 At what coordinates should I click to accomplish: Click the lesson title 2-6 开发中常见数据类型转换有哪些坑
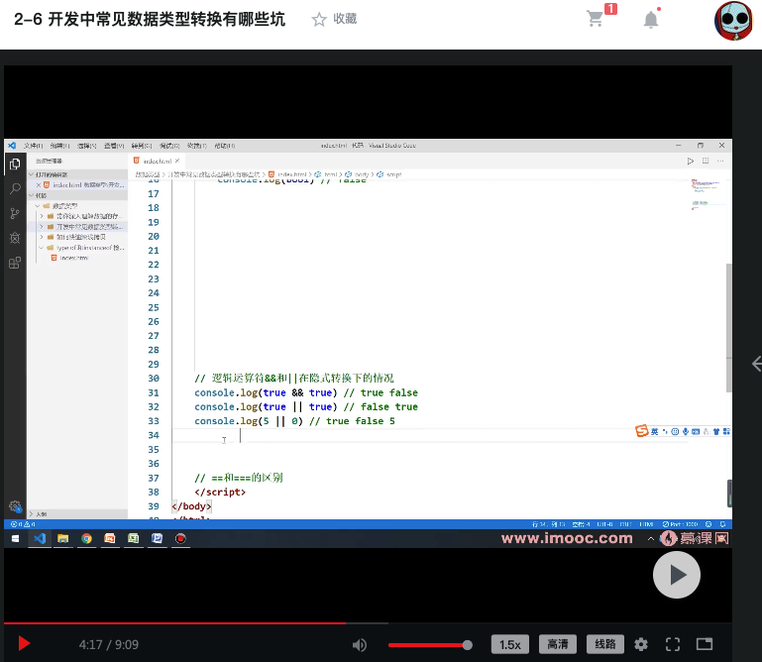[150, 19]
